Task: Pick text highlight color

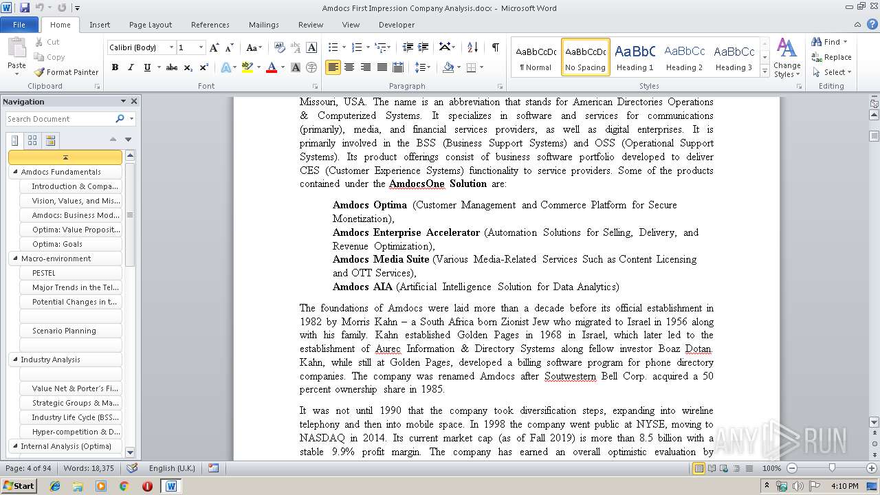Action: tap(247, 67)
